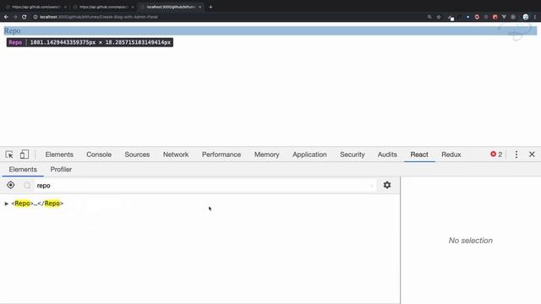Click the zoom magnifier icon in address bar
541x304 pixels.
click(429, 17)
